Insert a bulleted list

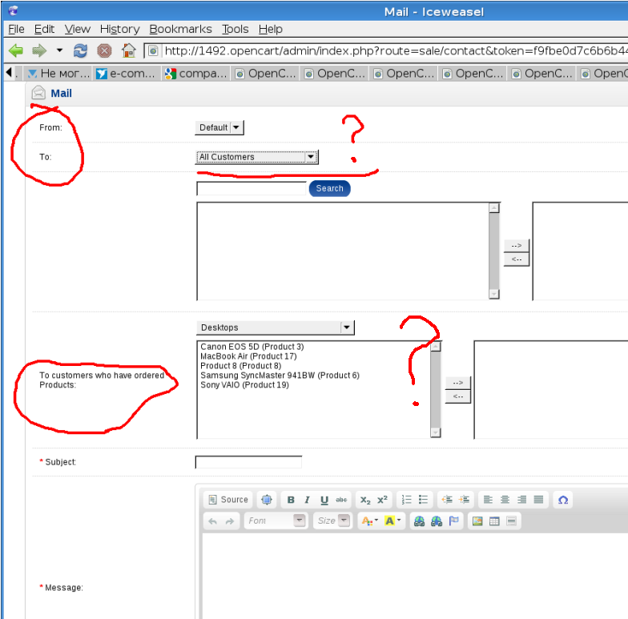click(x=423, y=500)
